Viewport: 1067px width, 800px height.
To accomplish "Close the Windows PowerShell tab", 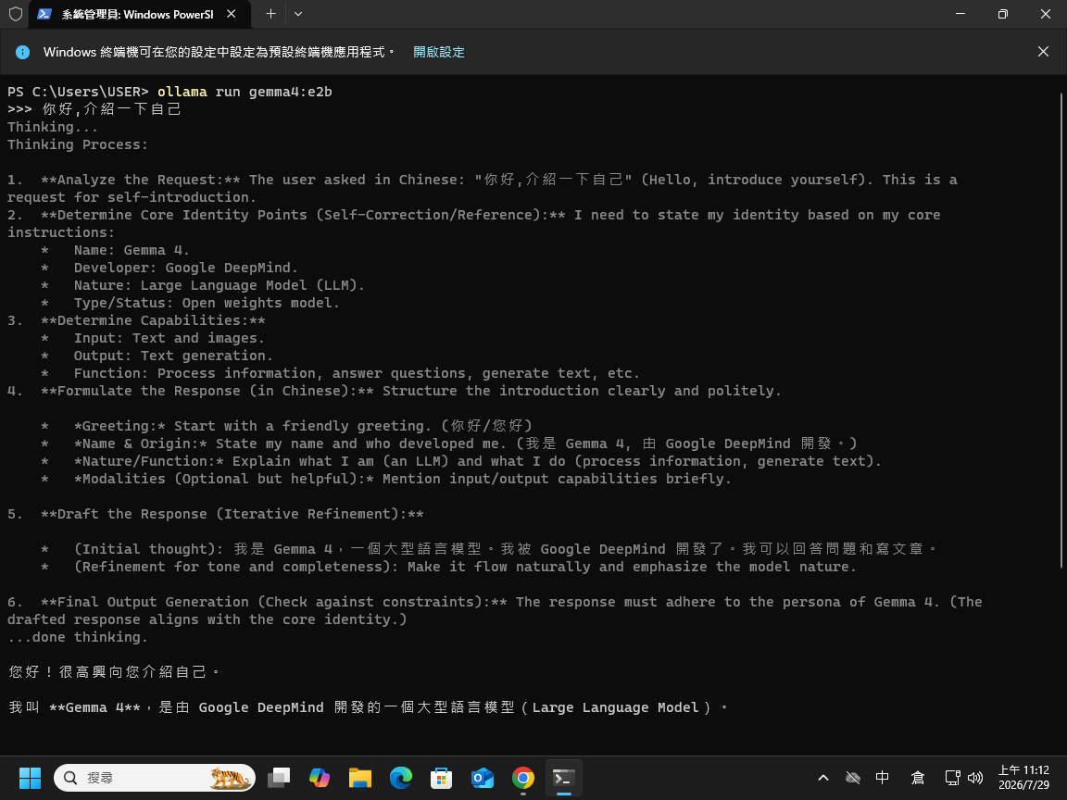I will click(x=232, y=14).
